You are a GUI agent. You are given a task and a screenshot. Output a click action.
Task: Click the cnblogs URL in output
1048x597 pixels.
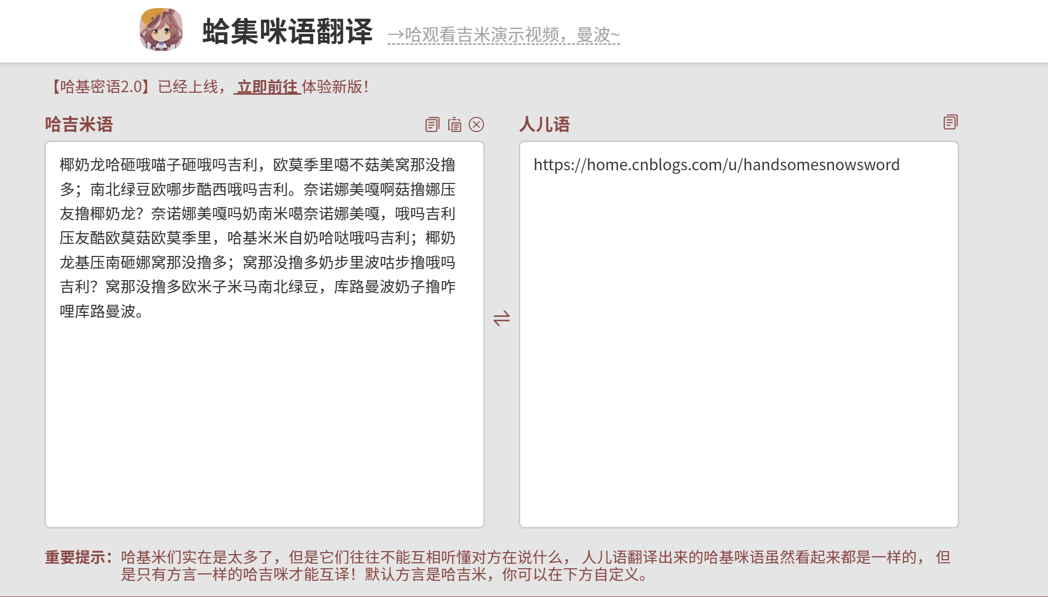coord(716,165)
